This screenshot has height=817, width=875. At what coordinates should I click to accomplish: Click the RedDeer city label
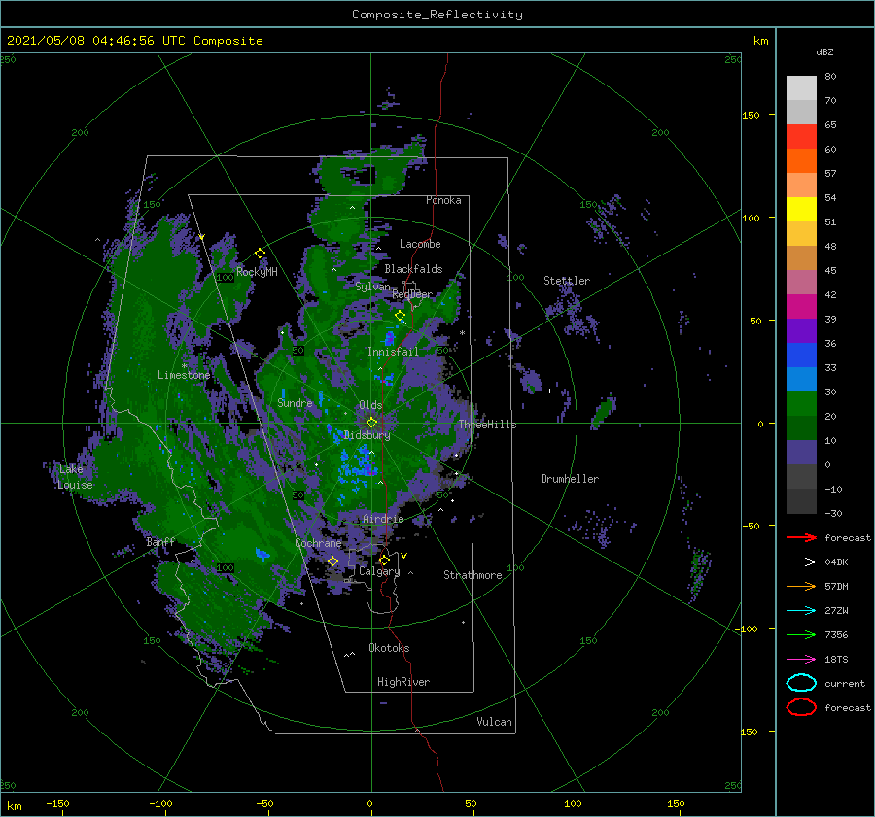pos(412,294)
